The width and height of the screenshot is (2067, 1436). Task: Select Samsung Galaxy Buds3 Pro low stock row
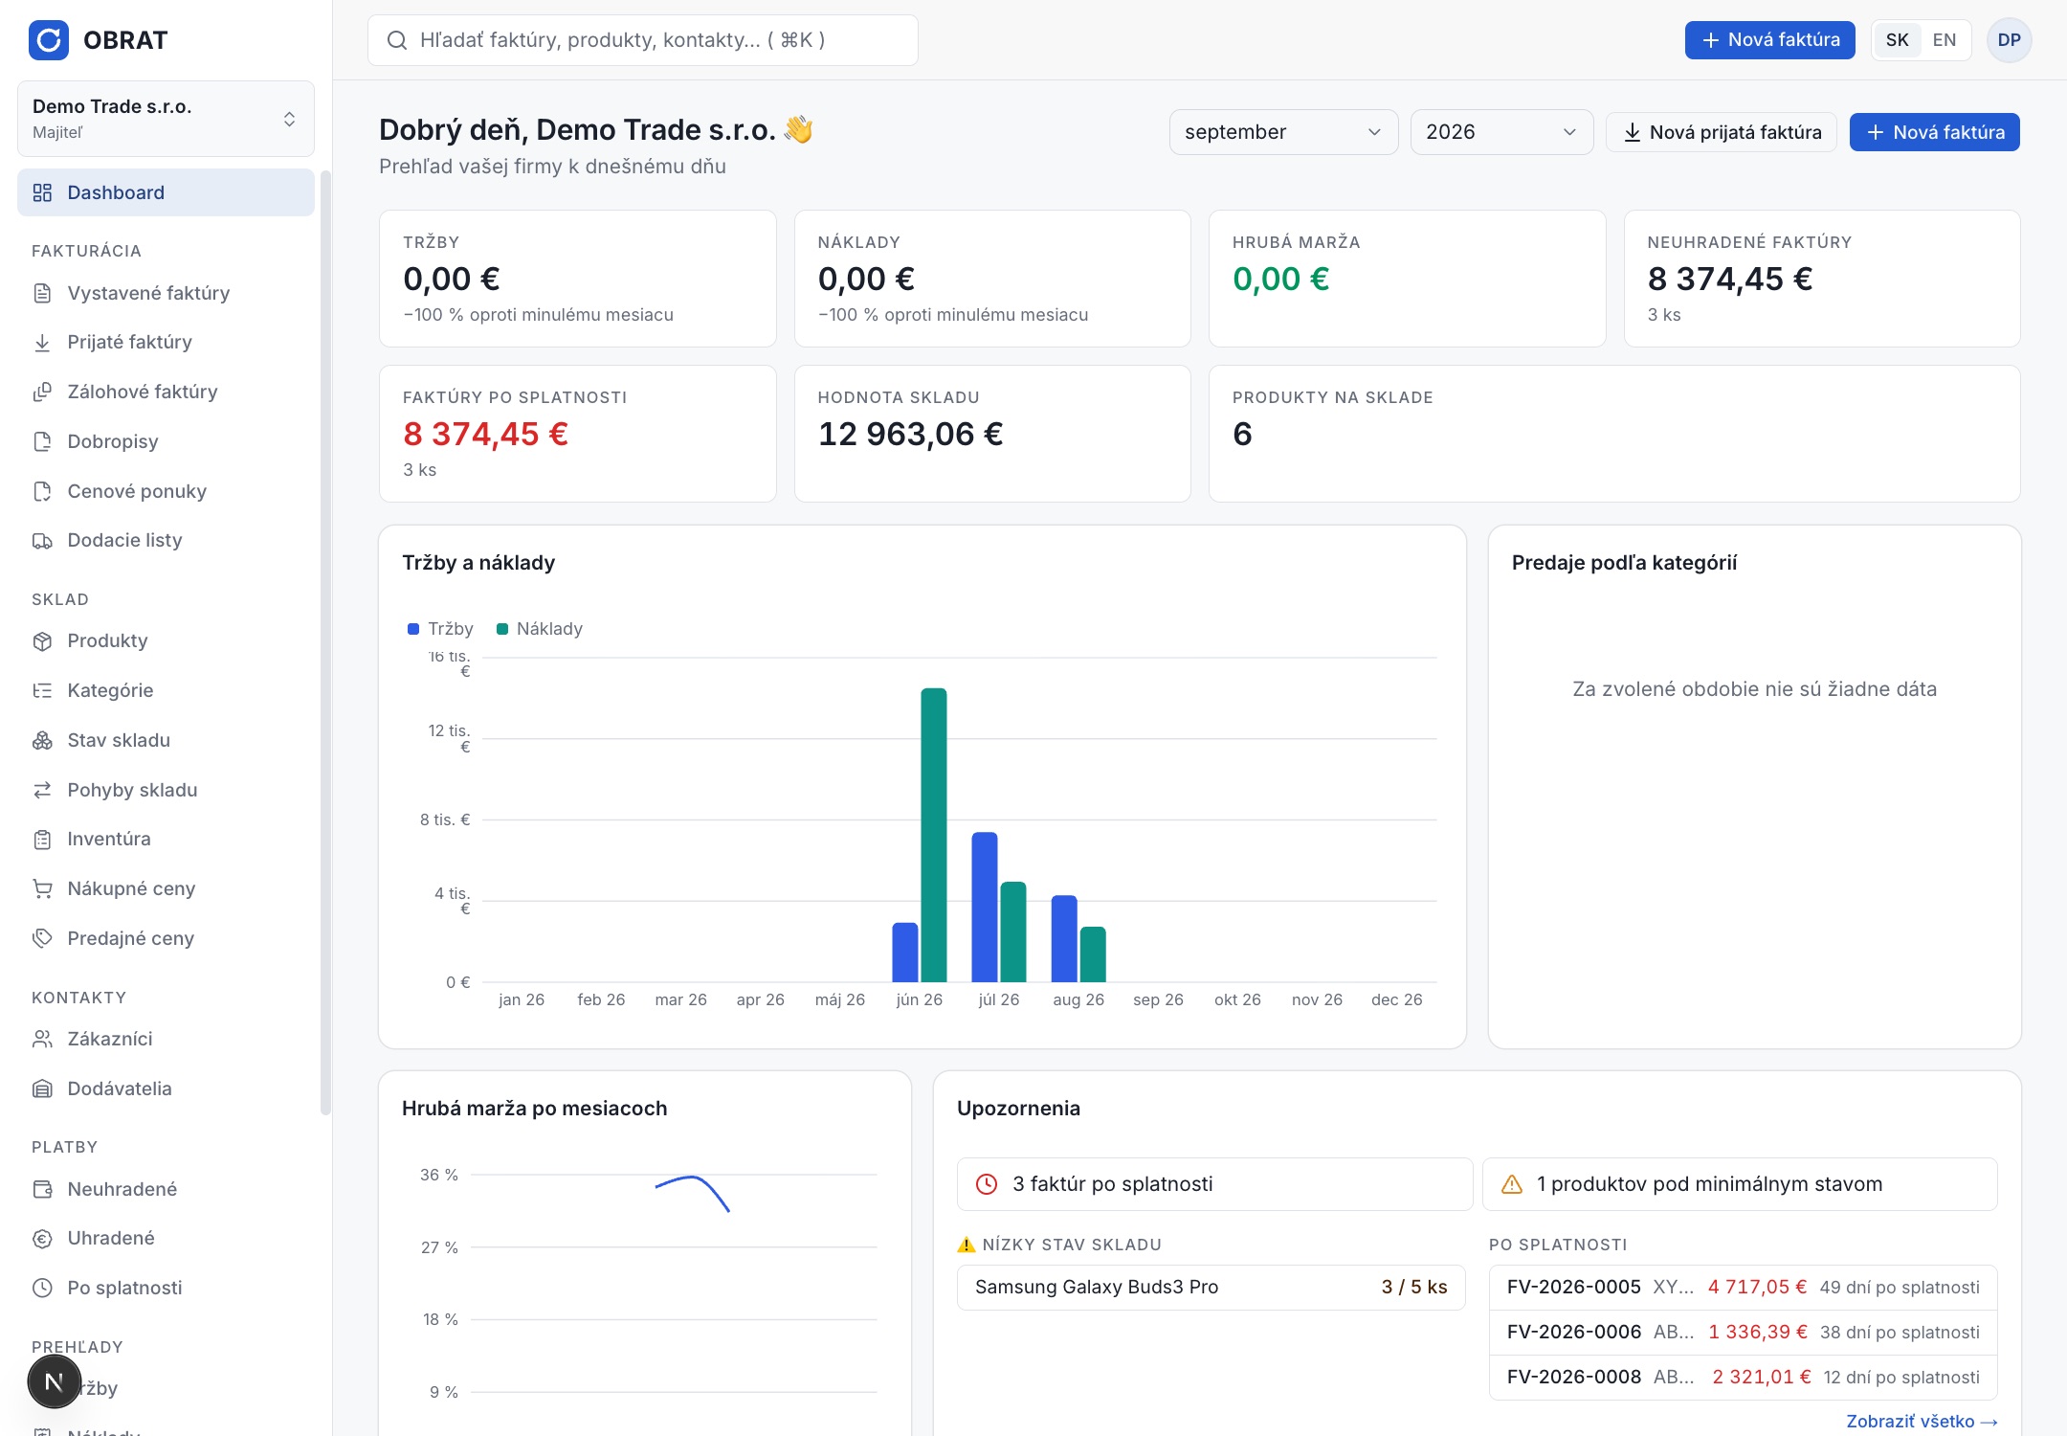point(1211,1288)
